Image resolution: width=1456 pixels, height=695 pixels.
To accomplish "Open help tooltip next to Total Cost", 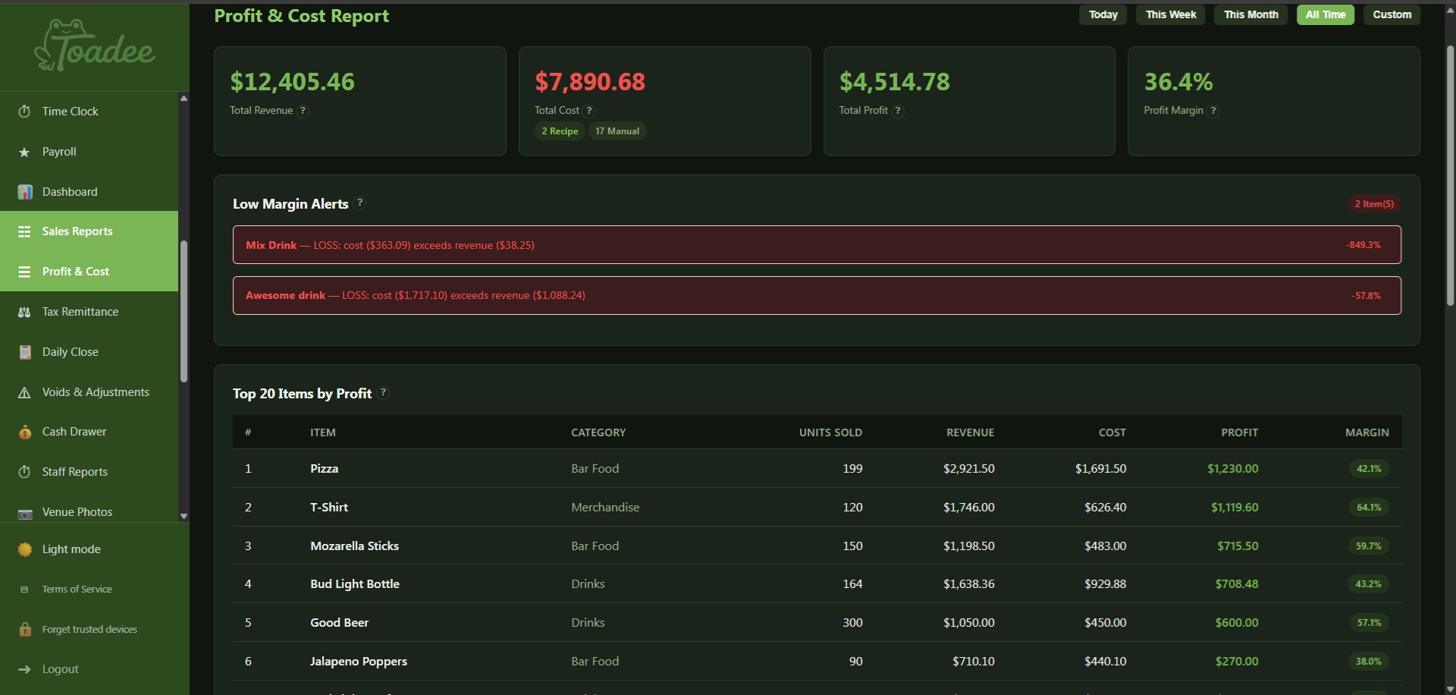I will (589, 111).
